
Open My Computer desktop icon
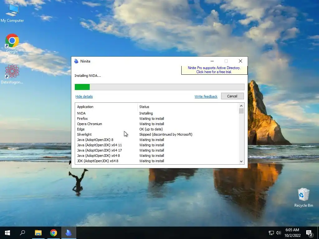12,13
